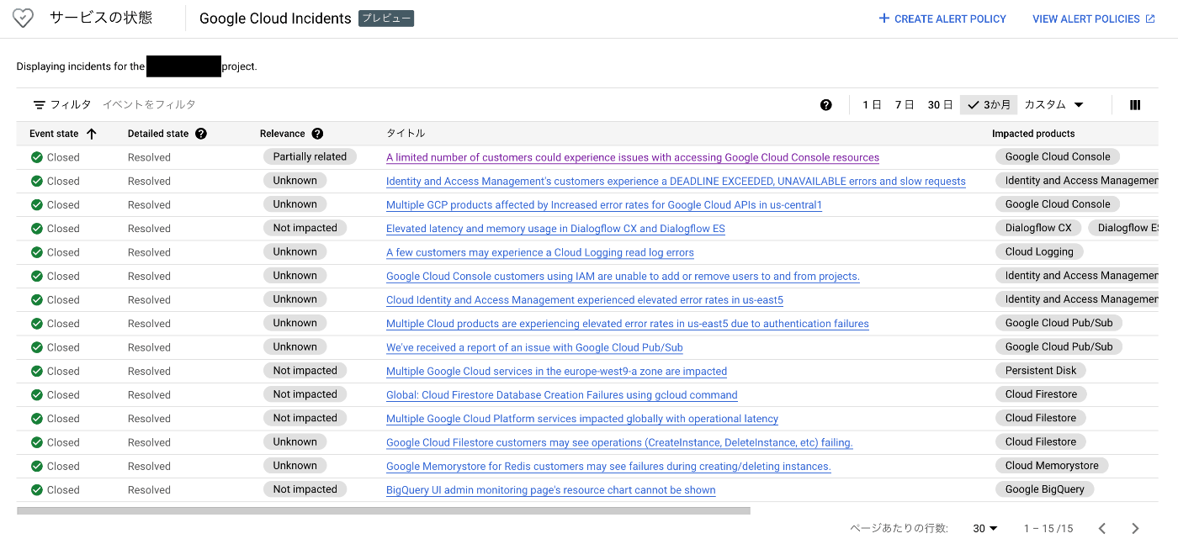Select the 1日 time range

click(x=872, y=105)
